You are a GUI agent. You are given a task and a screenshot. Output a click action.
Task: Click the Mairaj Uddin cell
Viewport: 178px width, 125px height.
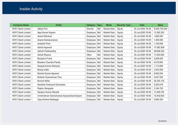coord(59,70)
